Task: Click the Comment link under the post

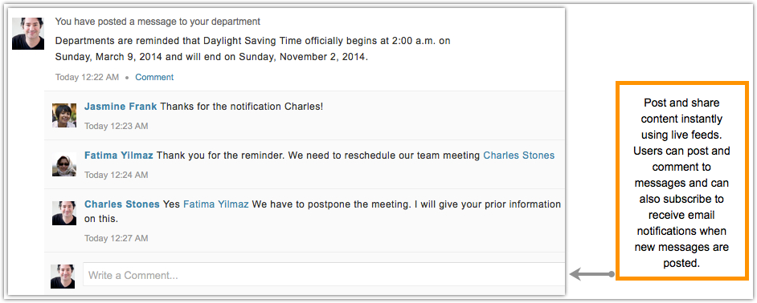Action: coord(154,77)
